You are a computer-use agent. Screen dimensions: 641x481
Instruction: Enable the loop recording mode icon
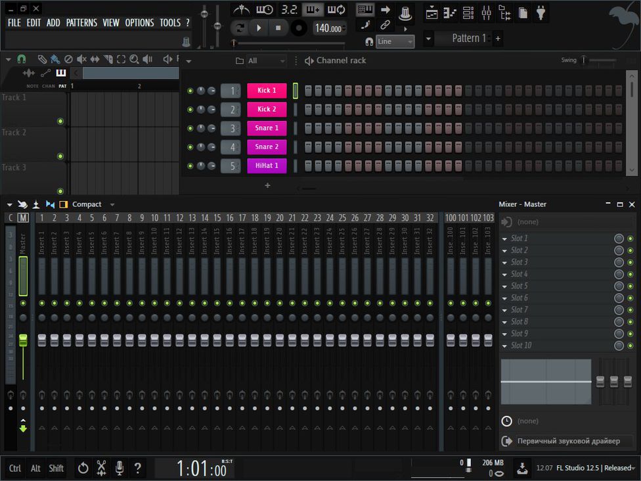[x=336, y=9]
